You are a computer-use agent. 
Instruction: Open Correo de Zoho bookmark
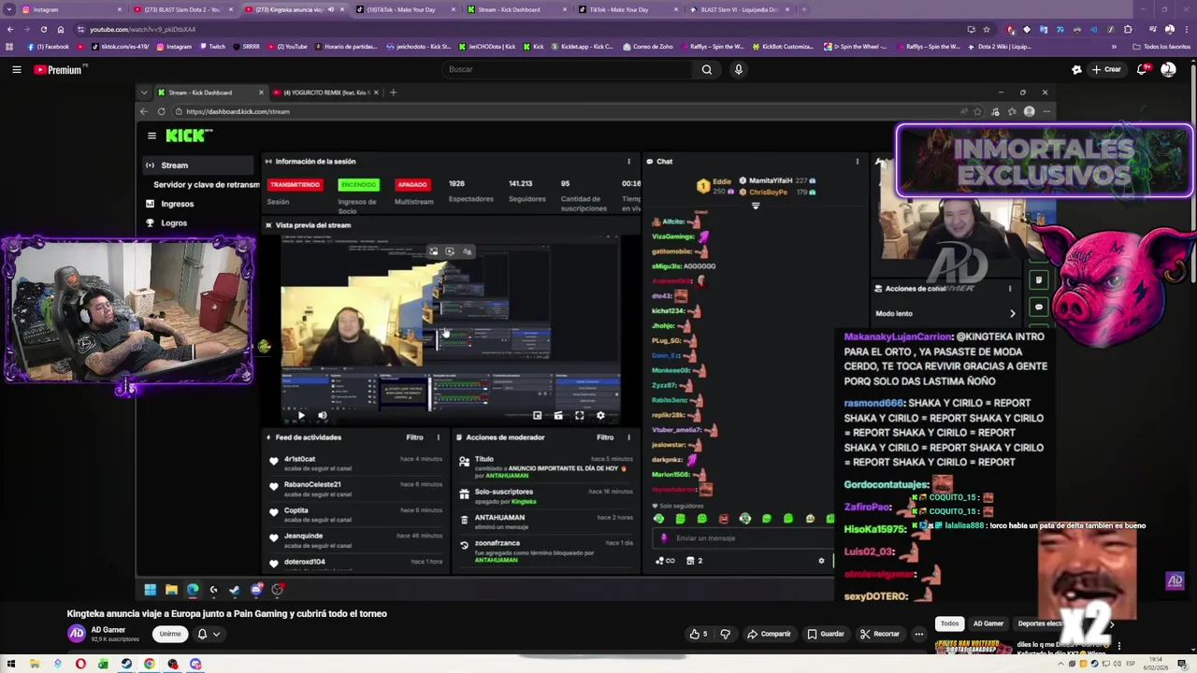(647, 46)
